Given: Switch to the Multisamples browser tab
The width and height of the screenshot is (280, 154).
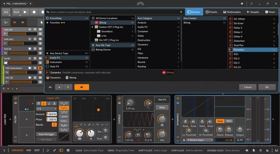Looking at the screenshot, I should [232, 12].
